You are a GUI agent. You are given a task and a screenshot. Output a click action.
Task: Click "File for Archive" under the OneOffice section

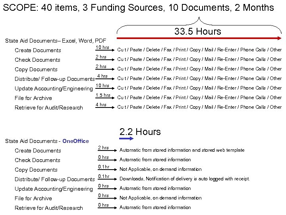pyautogui.click(x=33, y=198)
